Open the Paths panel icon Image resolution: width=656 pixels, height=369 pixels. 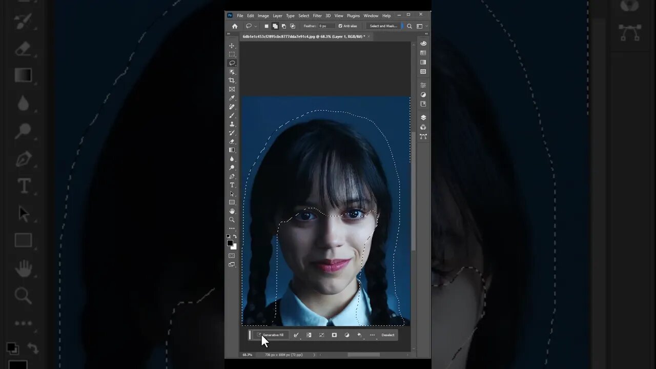pyautogui.click(x=423, y=136)
